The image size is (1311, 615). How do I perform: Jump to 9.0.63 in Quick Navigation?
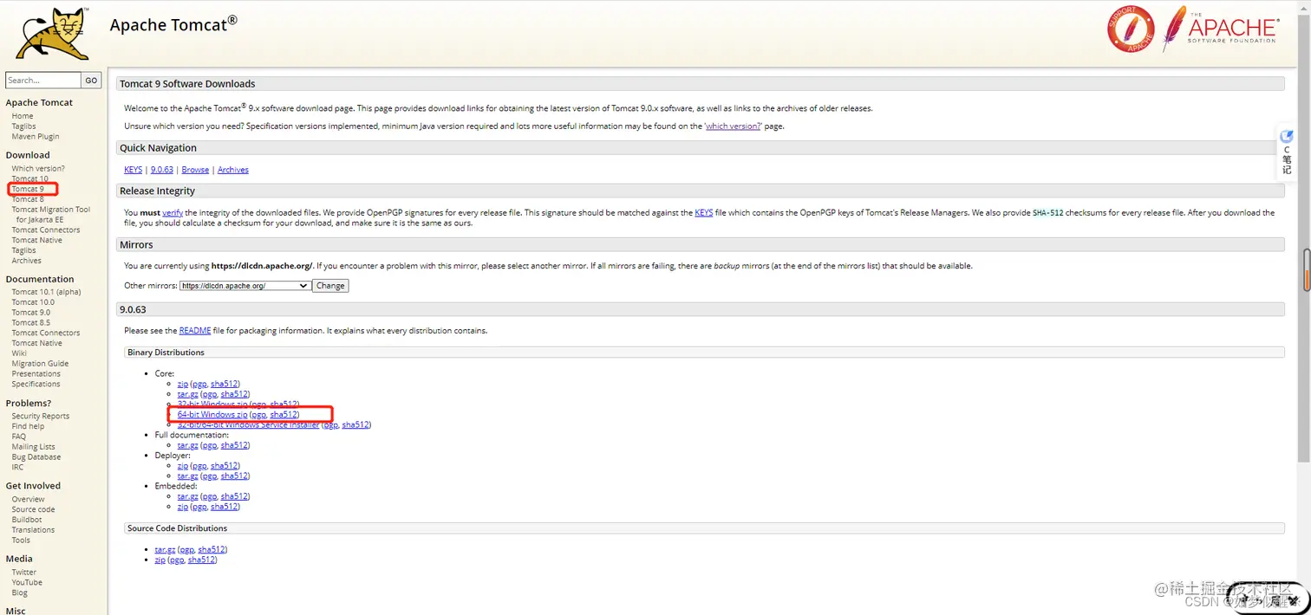[162, 170]
